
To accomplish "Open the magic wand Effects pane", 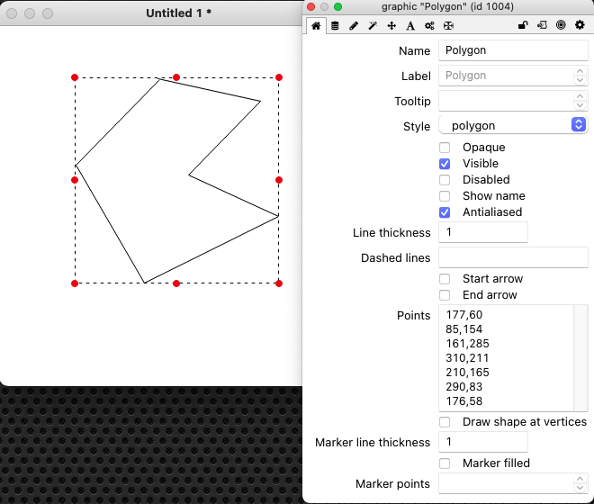I will [x=373, y=26].
